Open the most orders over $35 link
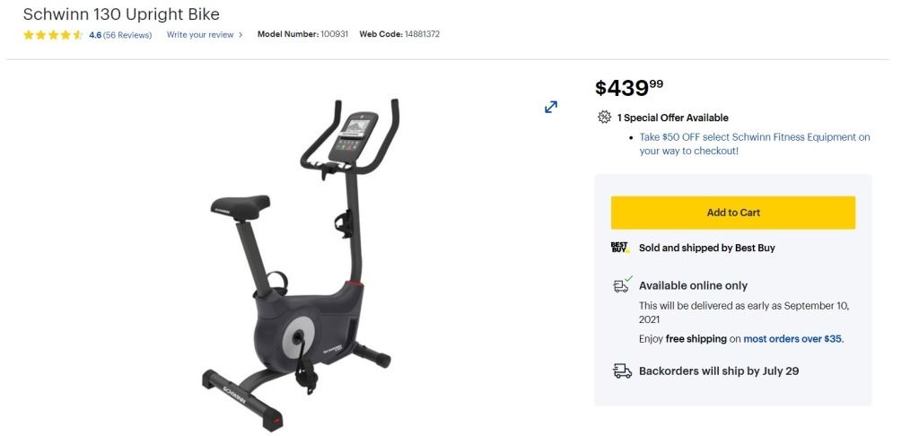 pyautogui.click(x=792, y=339)
